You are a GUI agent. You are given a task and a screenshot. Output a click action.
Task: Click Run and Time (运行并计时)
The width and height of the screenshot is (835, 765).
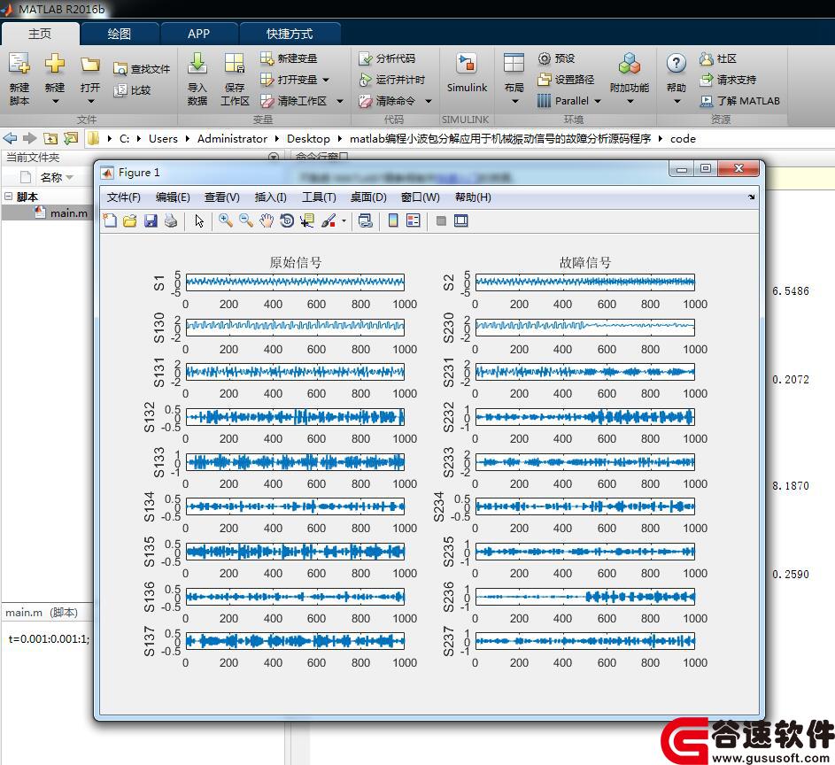pos(391,80)
